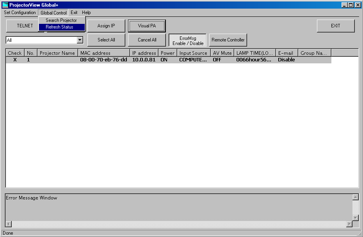This screenshot has height=237, width=363.
Task: Click the Cancel All button
Action: pyautogui.click(x=147, y=40)
